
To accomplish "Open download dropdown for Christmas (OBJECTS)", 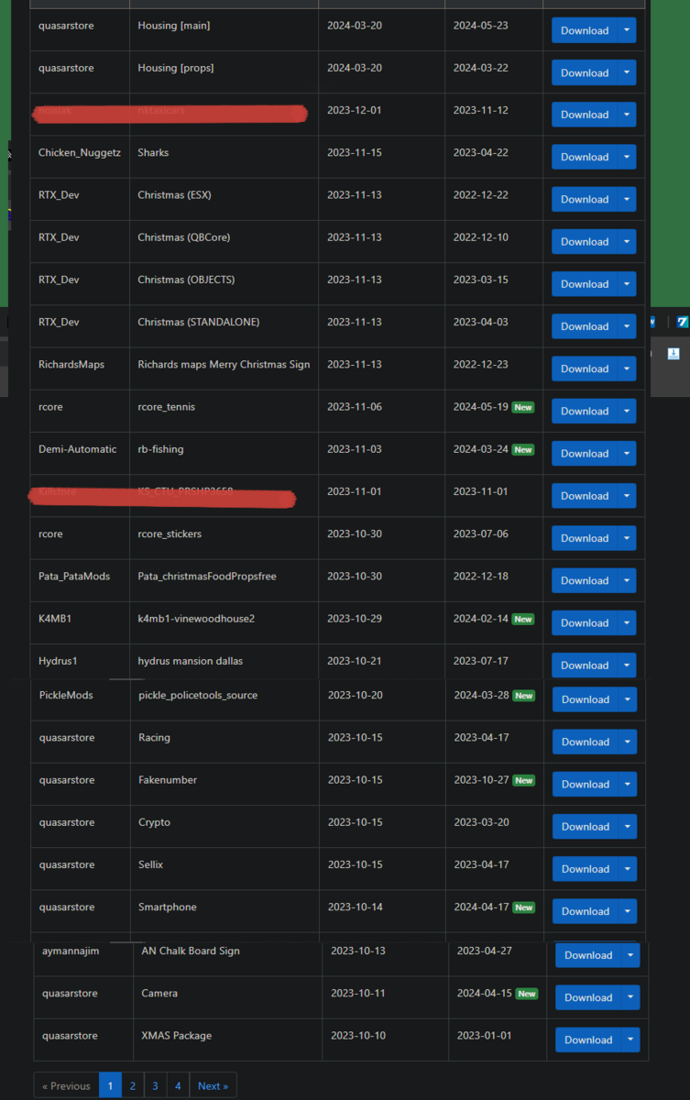I will [x=627, y=283].
